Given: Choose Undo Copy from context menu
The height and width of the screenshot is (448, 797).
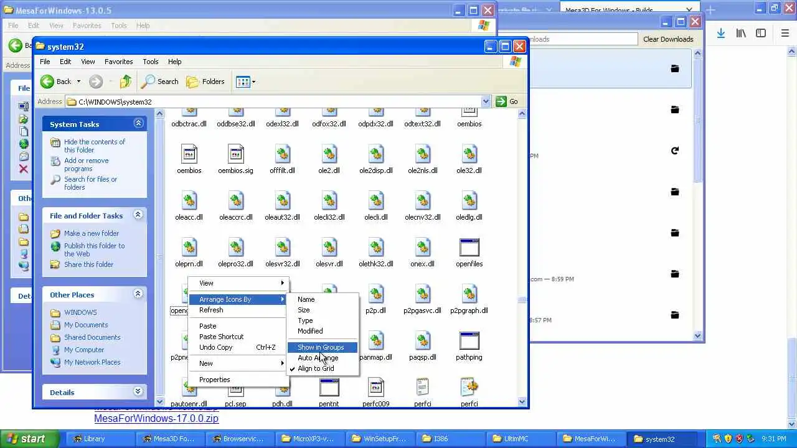Looking at the screenshot, I should pyautogui.click(x=239, y=347).
